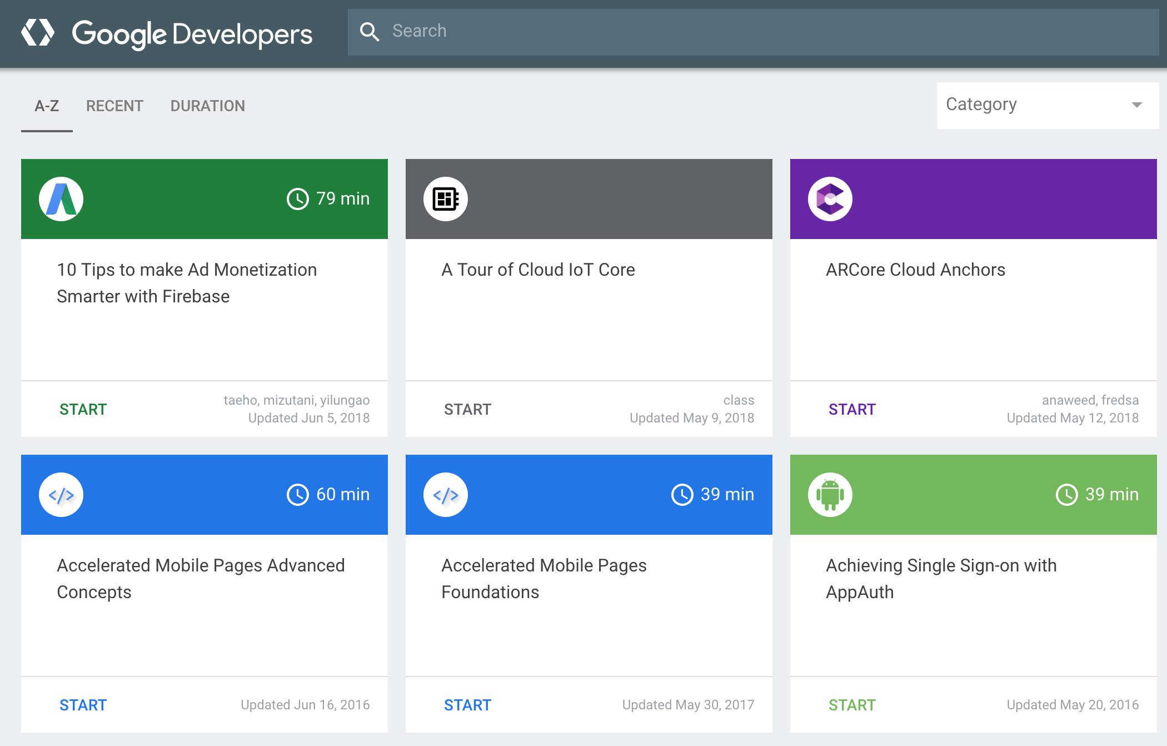Click the clock icon beside 60 min

click(298, 495)
